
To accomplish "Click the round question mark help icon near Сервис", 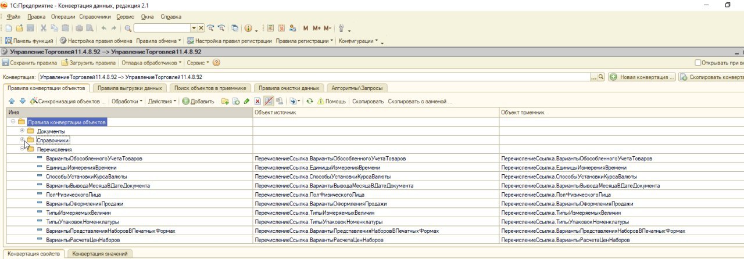I will (x=216, y=63).
